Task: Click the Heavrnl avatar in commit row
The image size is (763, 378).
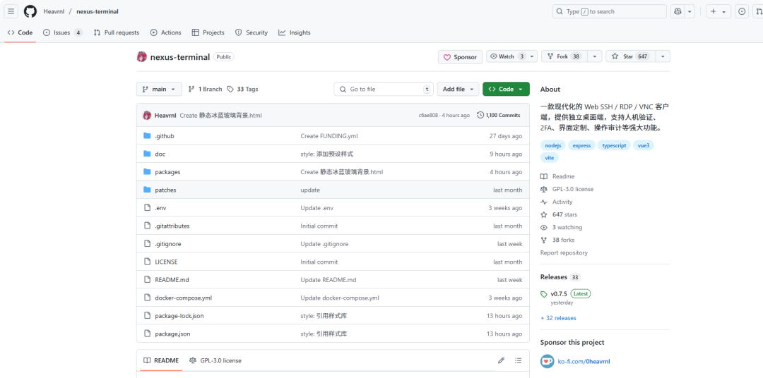Action: [147, 115]
